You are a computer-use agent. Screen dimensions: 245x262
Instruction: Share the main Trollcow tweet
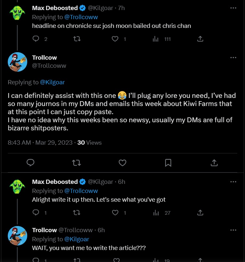click(x=214, y=162)
